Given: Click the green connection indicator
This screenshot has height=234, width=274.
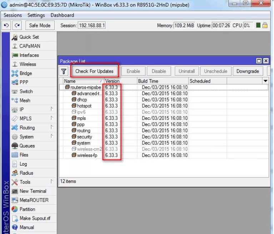Looking at the screenshot, I should pyautogui.click(x=258, y=25).
